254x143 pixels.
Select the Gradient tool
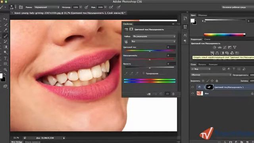(5, 47)
